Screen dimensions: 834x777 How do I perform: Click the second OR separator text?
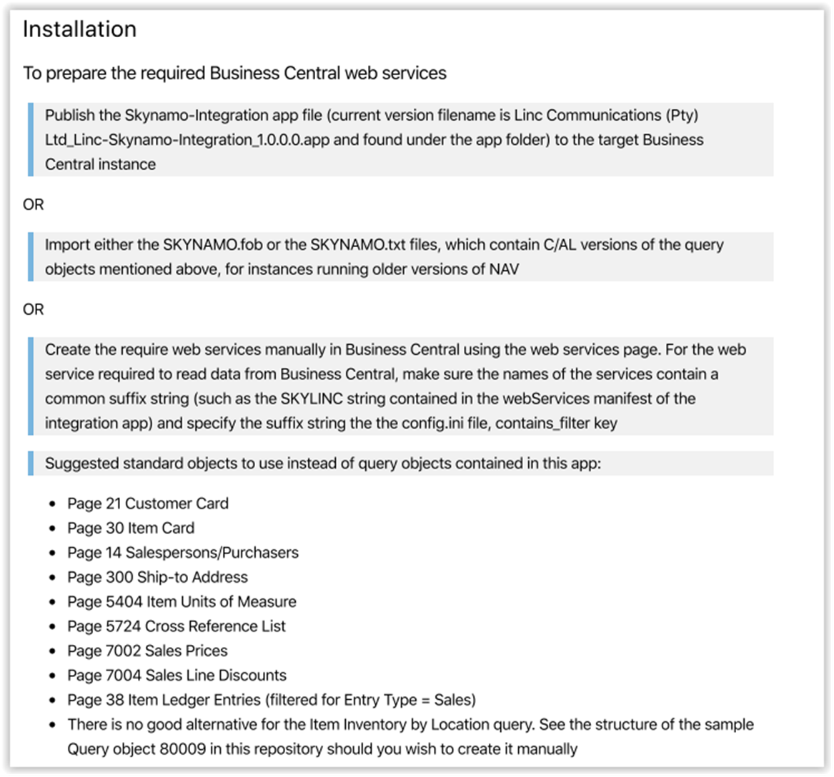pos(34,310)
